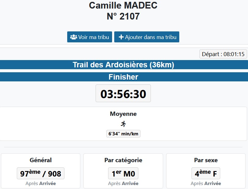Click the plus icon on Ajouter button

click(x=121, y=37)
